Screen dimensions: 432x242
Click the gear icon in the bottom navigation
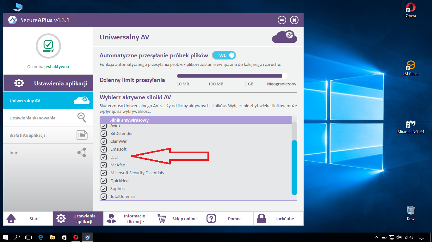click(x=61, y=218)
